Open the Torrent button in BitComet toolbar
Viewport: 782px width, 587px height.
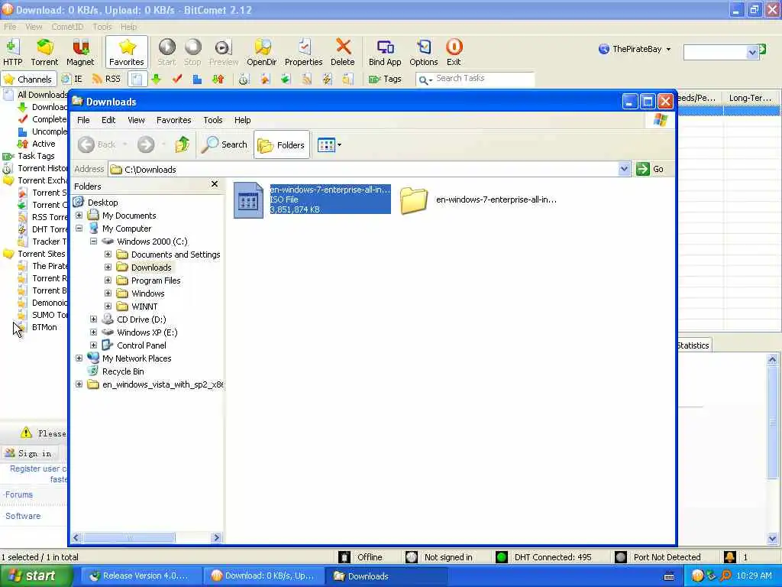click(x=44, y=52)
